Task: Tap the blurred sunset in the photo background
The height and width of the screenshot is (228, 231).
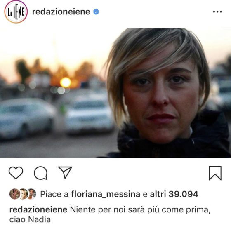Action: [x=66, y=82]
